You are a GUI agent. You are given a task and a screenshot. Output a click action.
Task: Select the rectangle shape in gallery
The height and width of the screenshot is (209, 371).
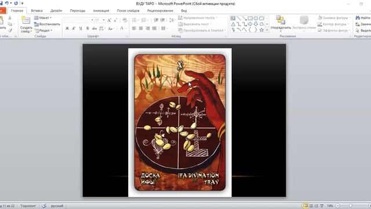[x=250, y=18]
